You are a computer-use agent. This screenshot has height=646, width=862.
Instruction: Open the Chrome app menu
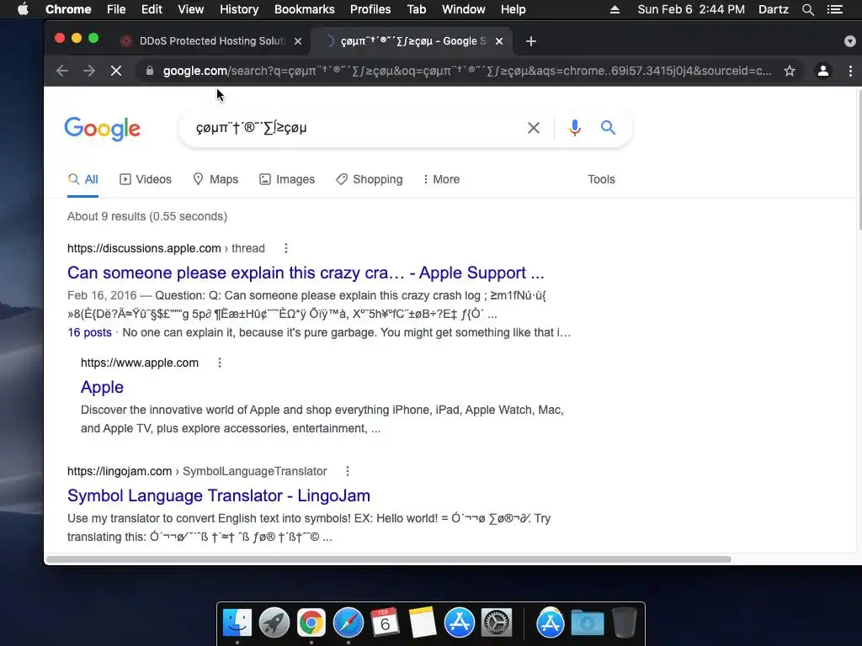click(68, 9)
